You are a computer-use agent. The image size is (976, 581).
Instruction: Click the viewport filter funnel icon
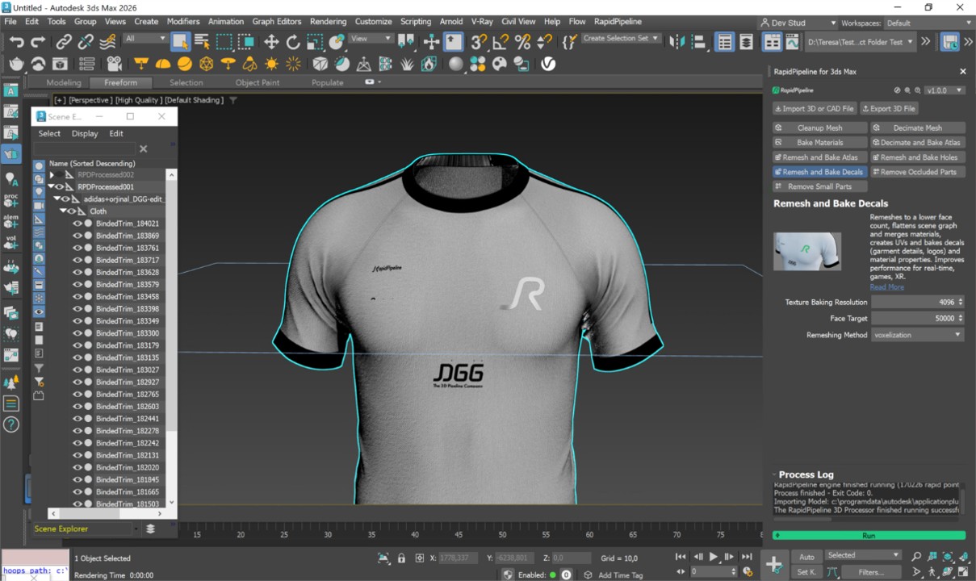point(232,100)
